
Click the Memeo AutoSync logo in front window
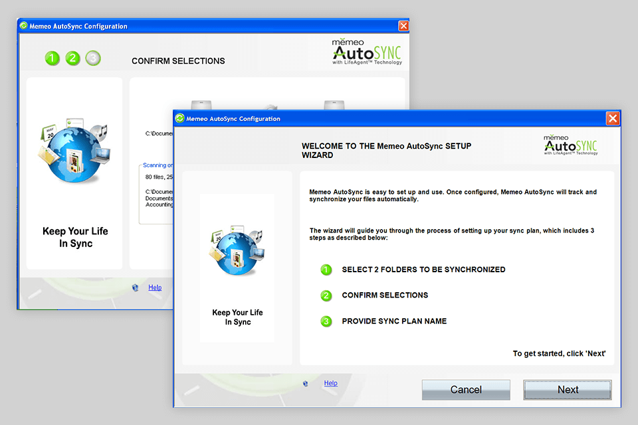[571, 145]
